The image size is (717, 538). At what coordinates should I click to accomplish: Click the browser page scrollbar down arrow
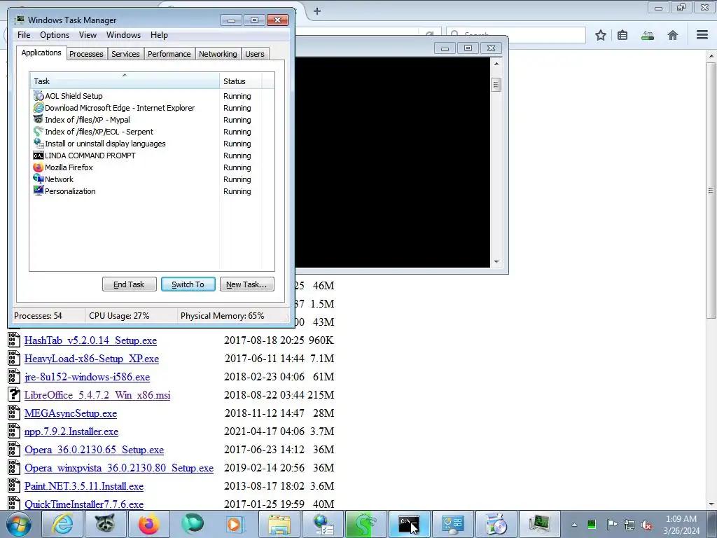711,504
